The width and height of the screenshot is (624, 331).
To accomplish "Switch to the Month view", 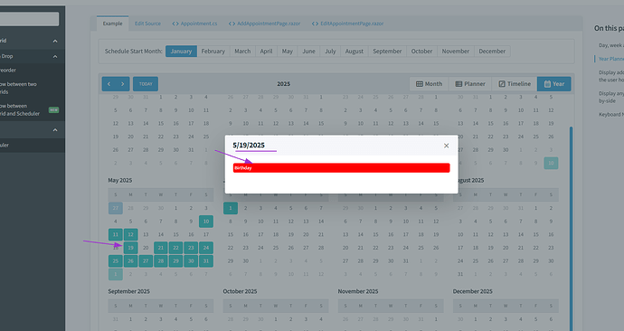I will (x=429, y=84).
